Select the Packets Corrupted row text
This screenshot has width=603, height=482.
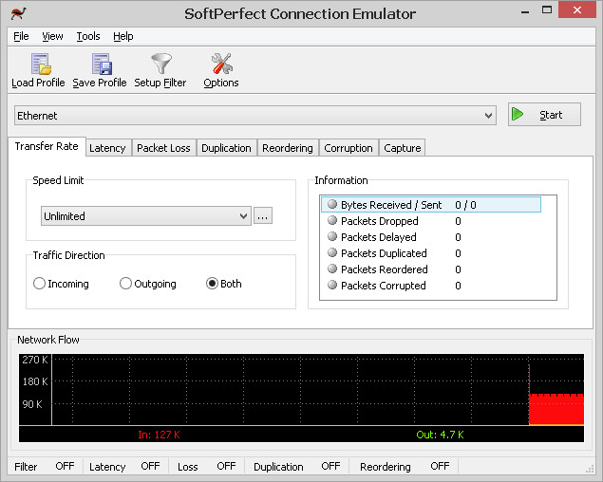pos(384,286)
